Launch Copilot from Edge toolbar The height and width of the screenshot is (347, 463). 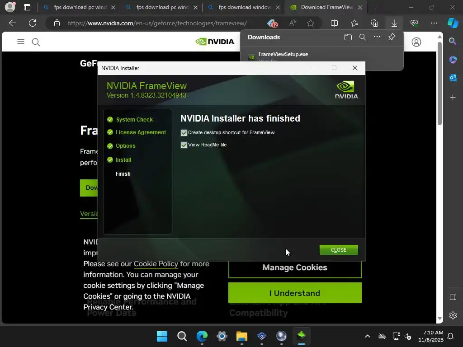click(453, 23)
